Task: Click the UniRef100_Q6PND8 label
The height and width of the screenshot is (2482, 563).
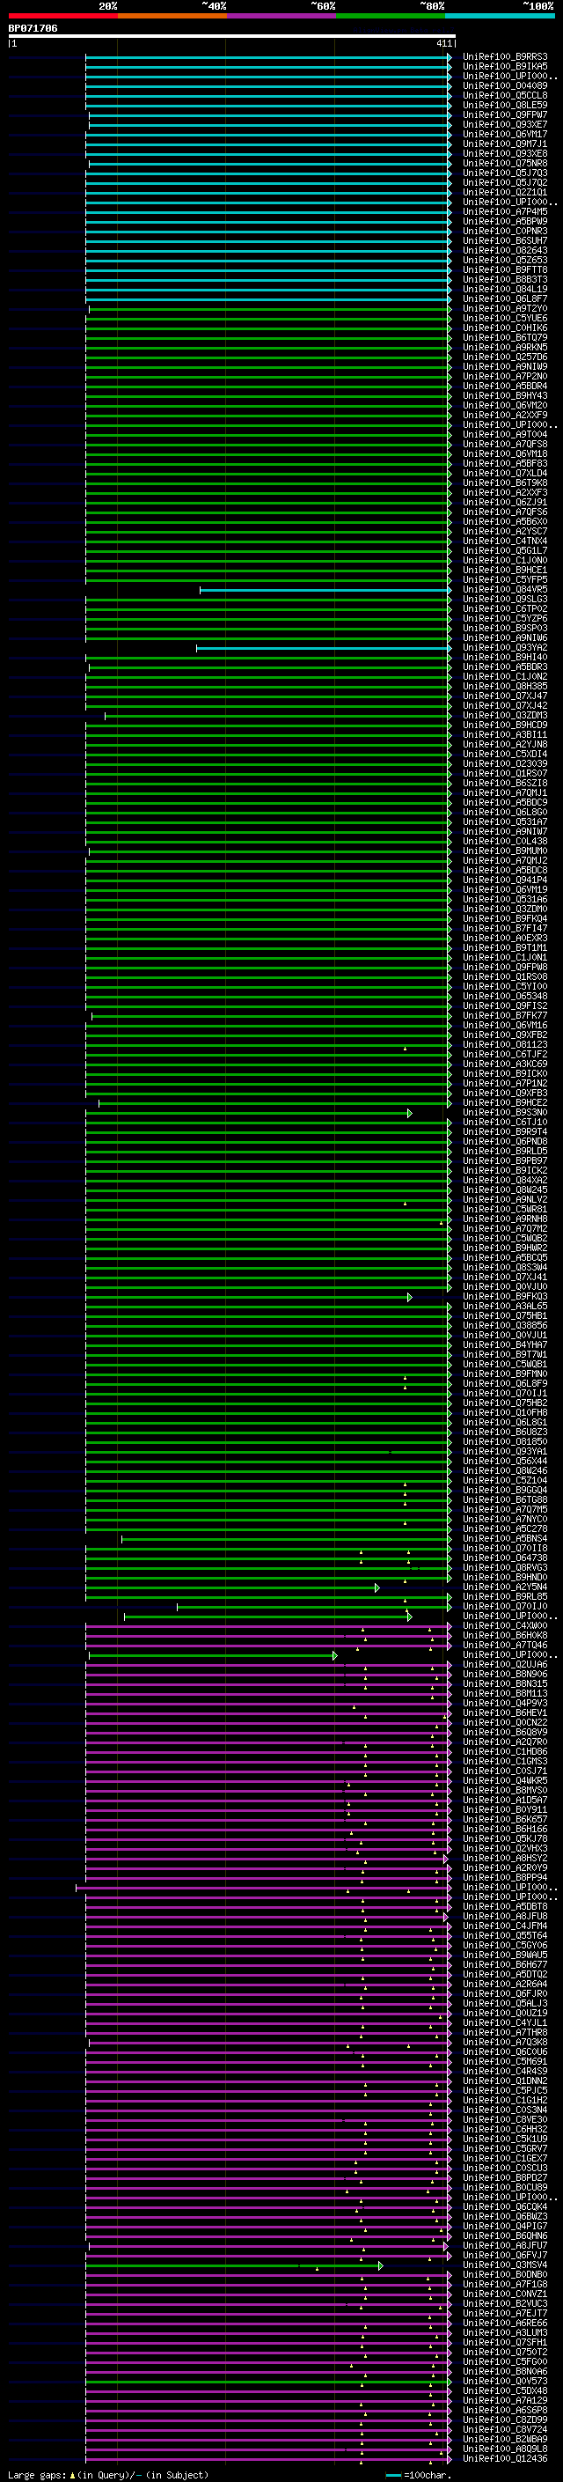Action: point(505,1142)
